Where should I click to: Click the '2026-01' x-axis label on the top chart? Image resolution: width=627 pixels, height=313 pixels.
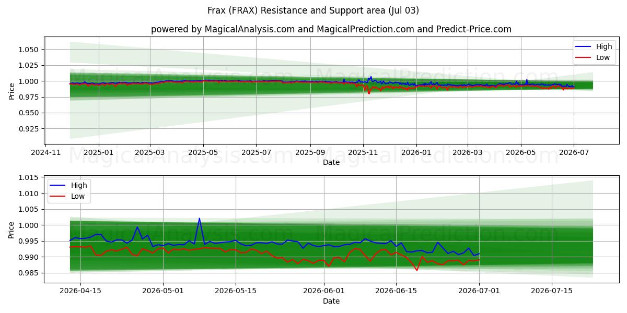tap(416, 152)
